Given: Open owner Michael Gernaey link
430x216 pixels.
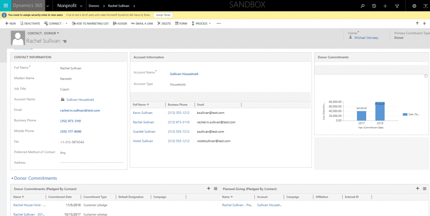Looking at the screenshot, I should 366,38.
